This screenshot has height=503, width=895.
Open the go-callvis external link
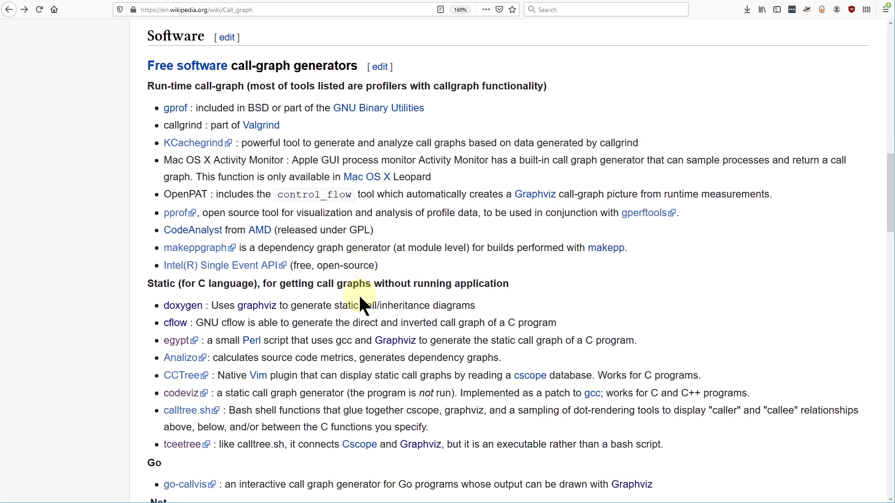(x=190, y=484)
